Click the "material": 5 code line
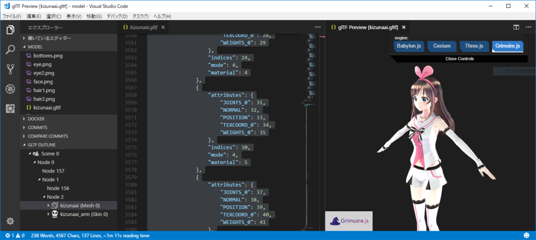 pos(228,162)
